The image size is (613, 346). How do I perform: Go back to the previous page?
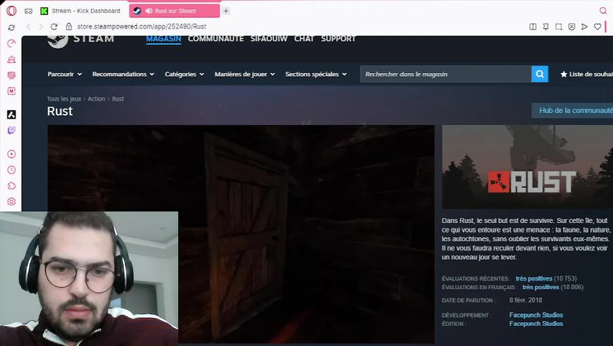pyautogui.click(x=28, y=27)
